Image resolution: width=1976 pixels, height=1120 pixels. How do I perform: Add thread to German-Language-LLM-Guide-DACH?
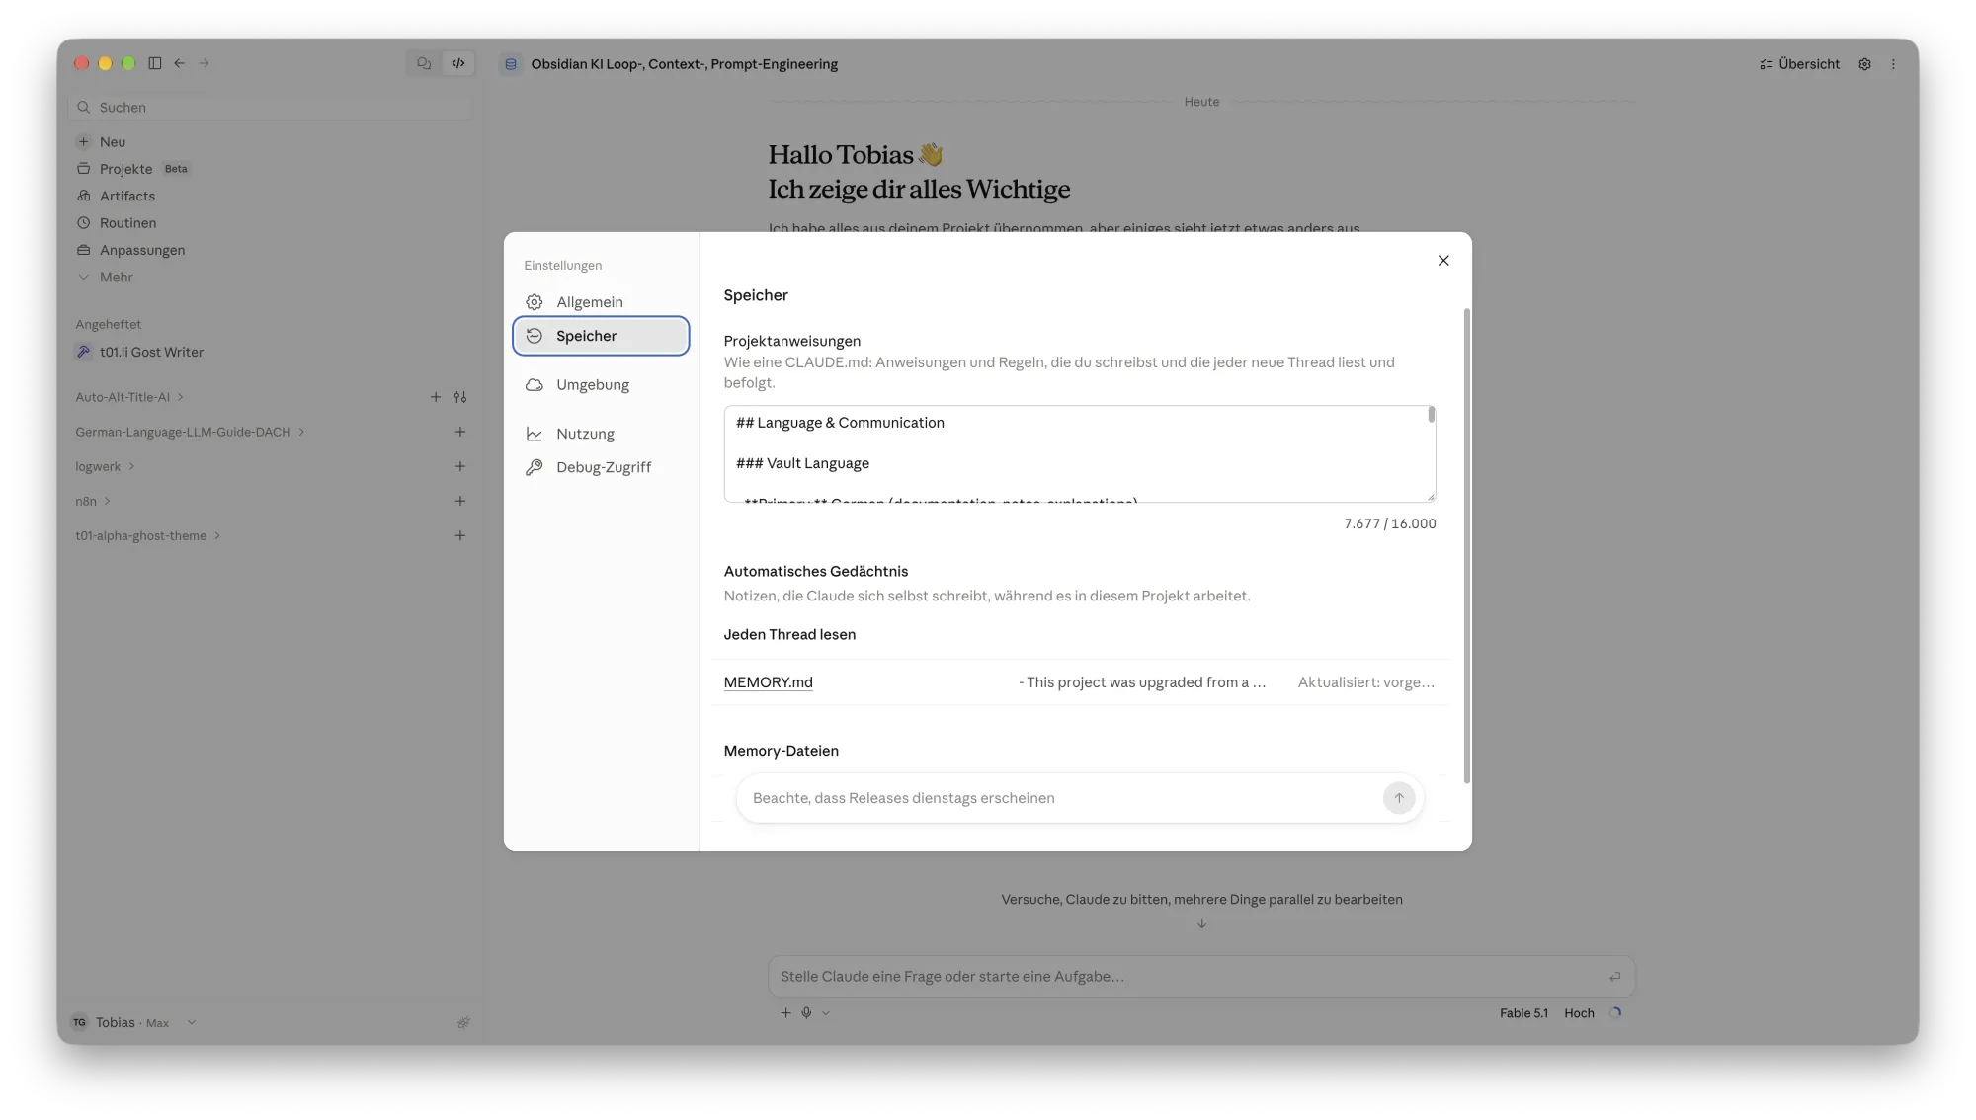[x=460, y=432]
